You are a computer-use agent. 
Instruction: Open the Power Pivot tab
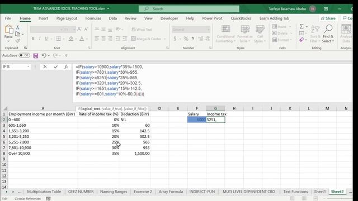(x=213, y=18)
